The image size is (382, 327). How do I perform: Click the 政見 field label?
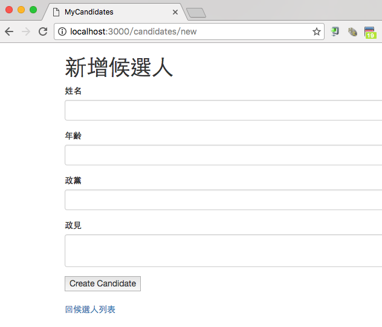73,225
